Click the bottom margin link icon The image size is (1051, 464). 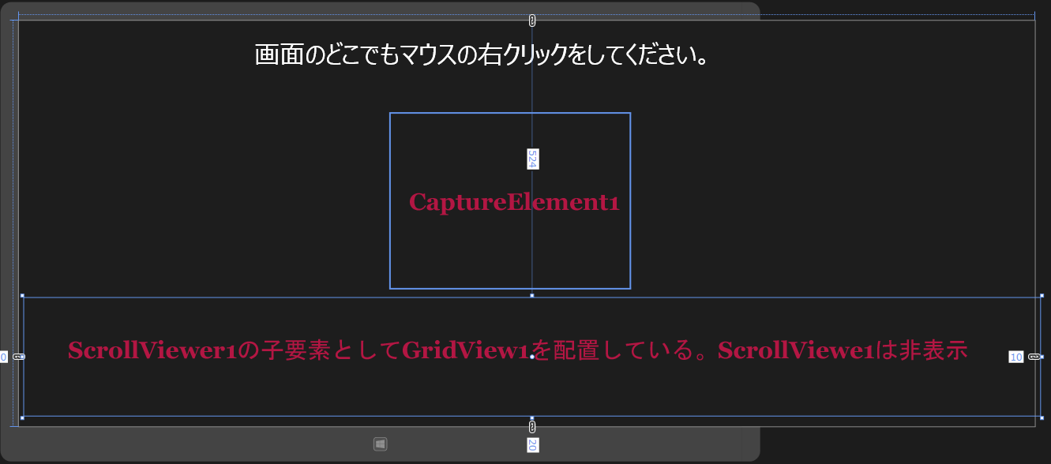tap(531, 426)
